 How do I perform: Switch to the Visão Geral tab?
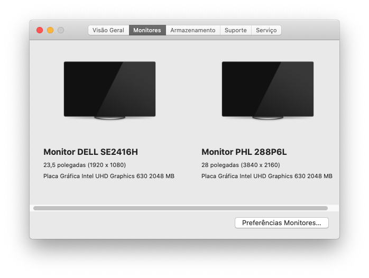click(x=108, y=30)
